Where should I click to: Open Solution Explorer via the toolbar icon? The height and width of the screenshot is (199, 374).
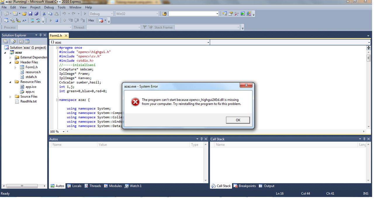(224, 14)
